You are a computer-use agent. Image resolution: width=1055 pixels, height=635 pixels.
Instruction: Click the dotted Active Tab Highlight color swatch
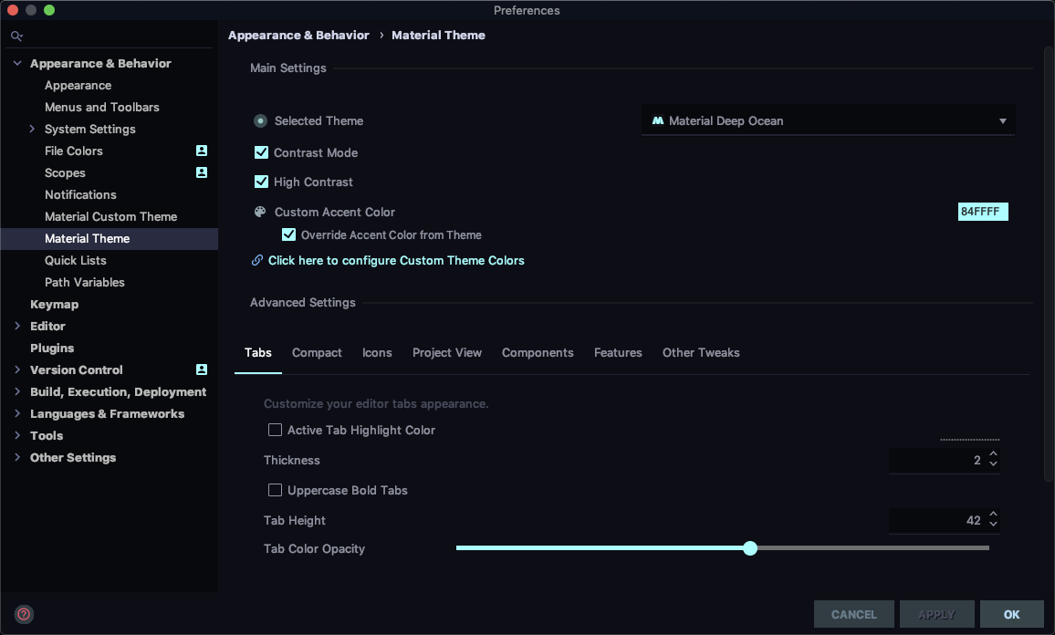969,439
